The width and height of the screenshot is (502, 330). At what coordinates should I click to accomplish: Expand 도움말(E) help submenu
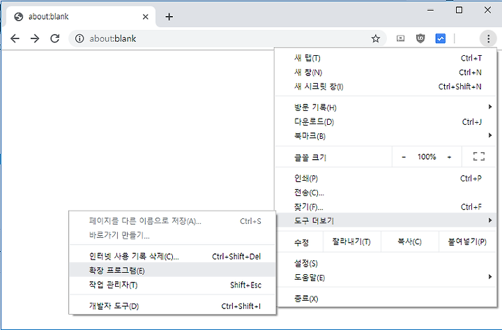386,278
